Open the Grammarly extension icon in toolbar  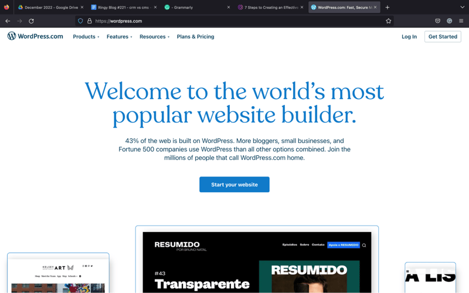point(449,21)
